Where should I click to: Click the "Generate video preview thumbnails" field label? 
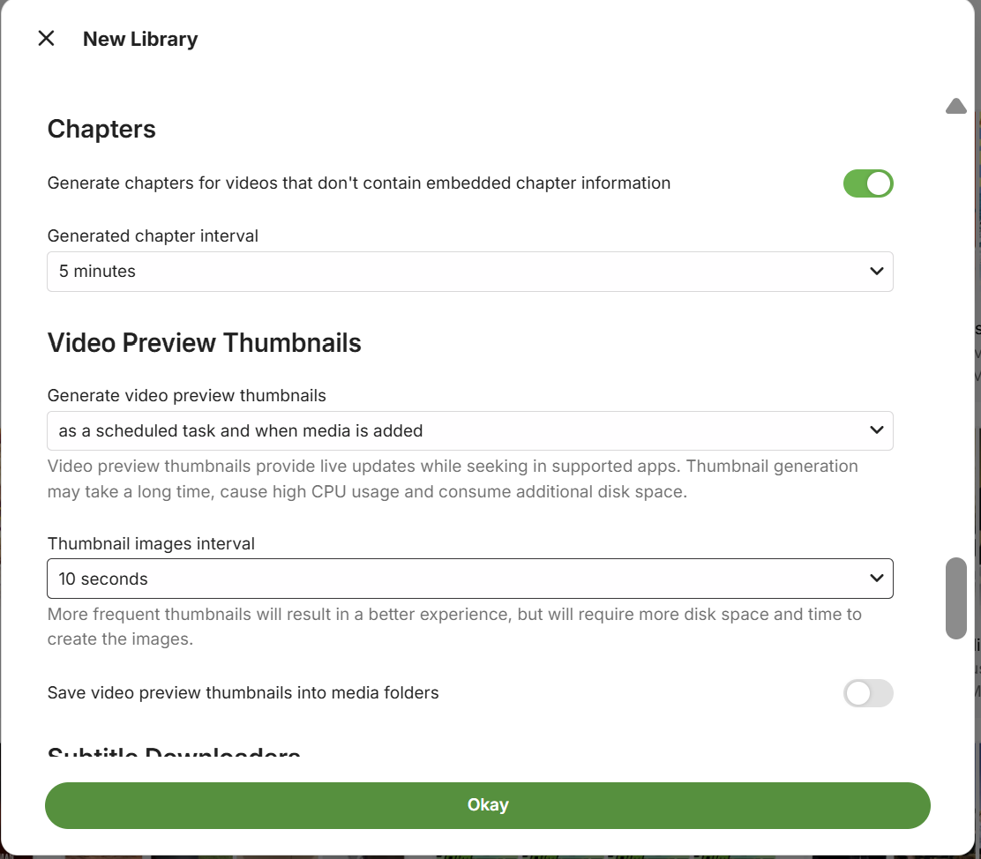pos(186,396)
